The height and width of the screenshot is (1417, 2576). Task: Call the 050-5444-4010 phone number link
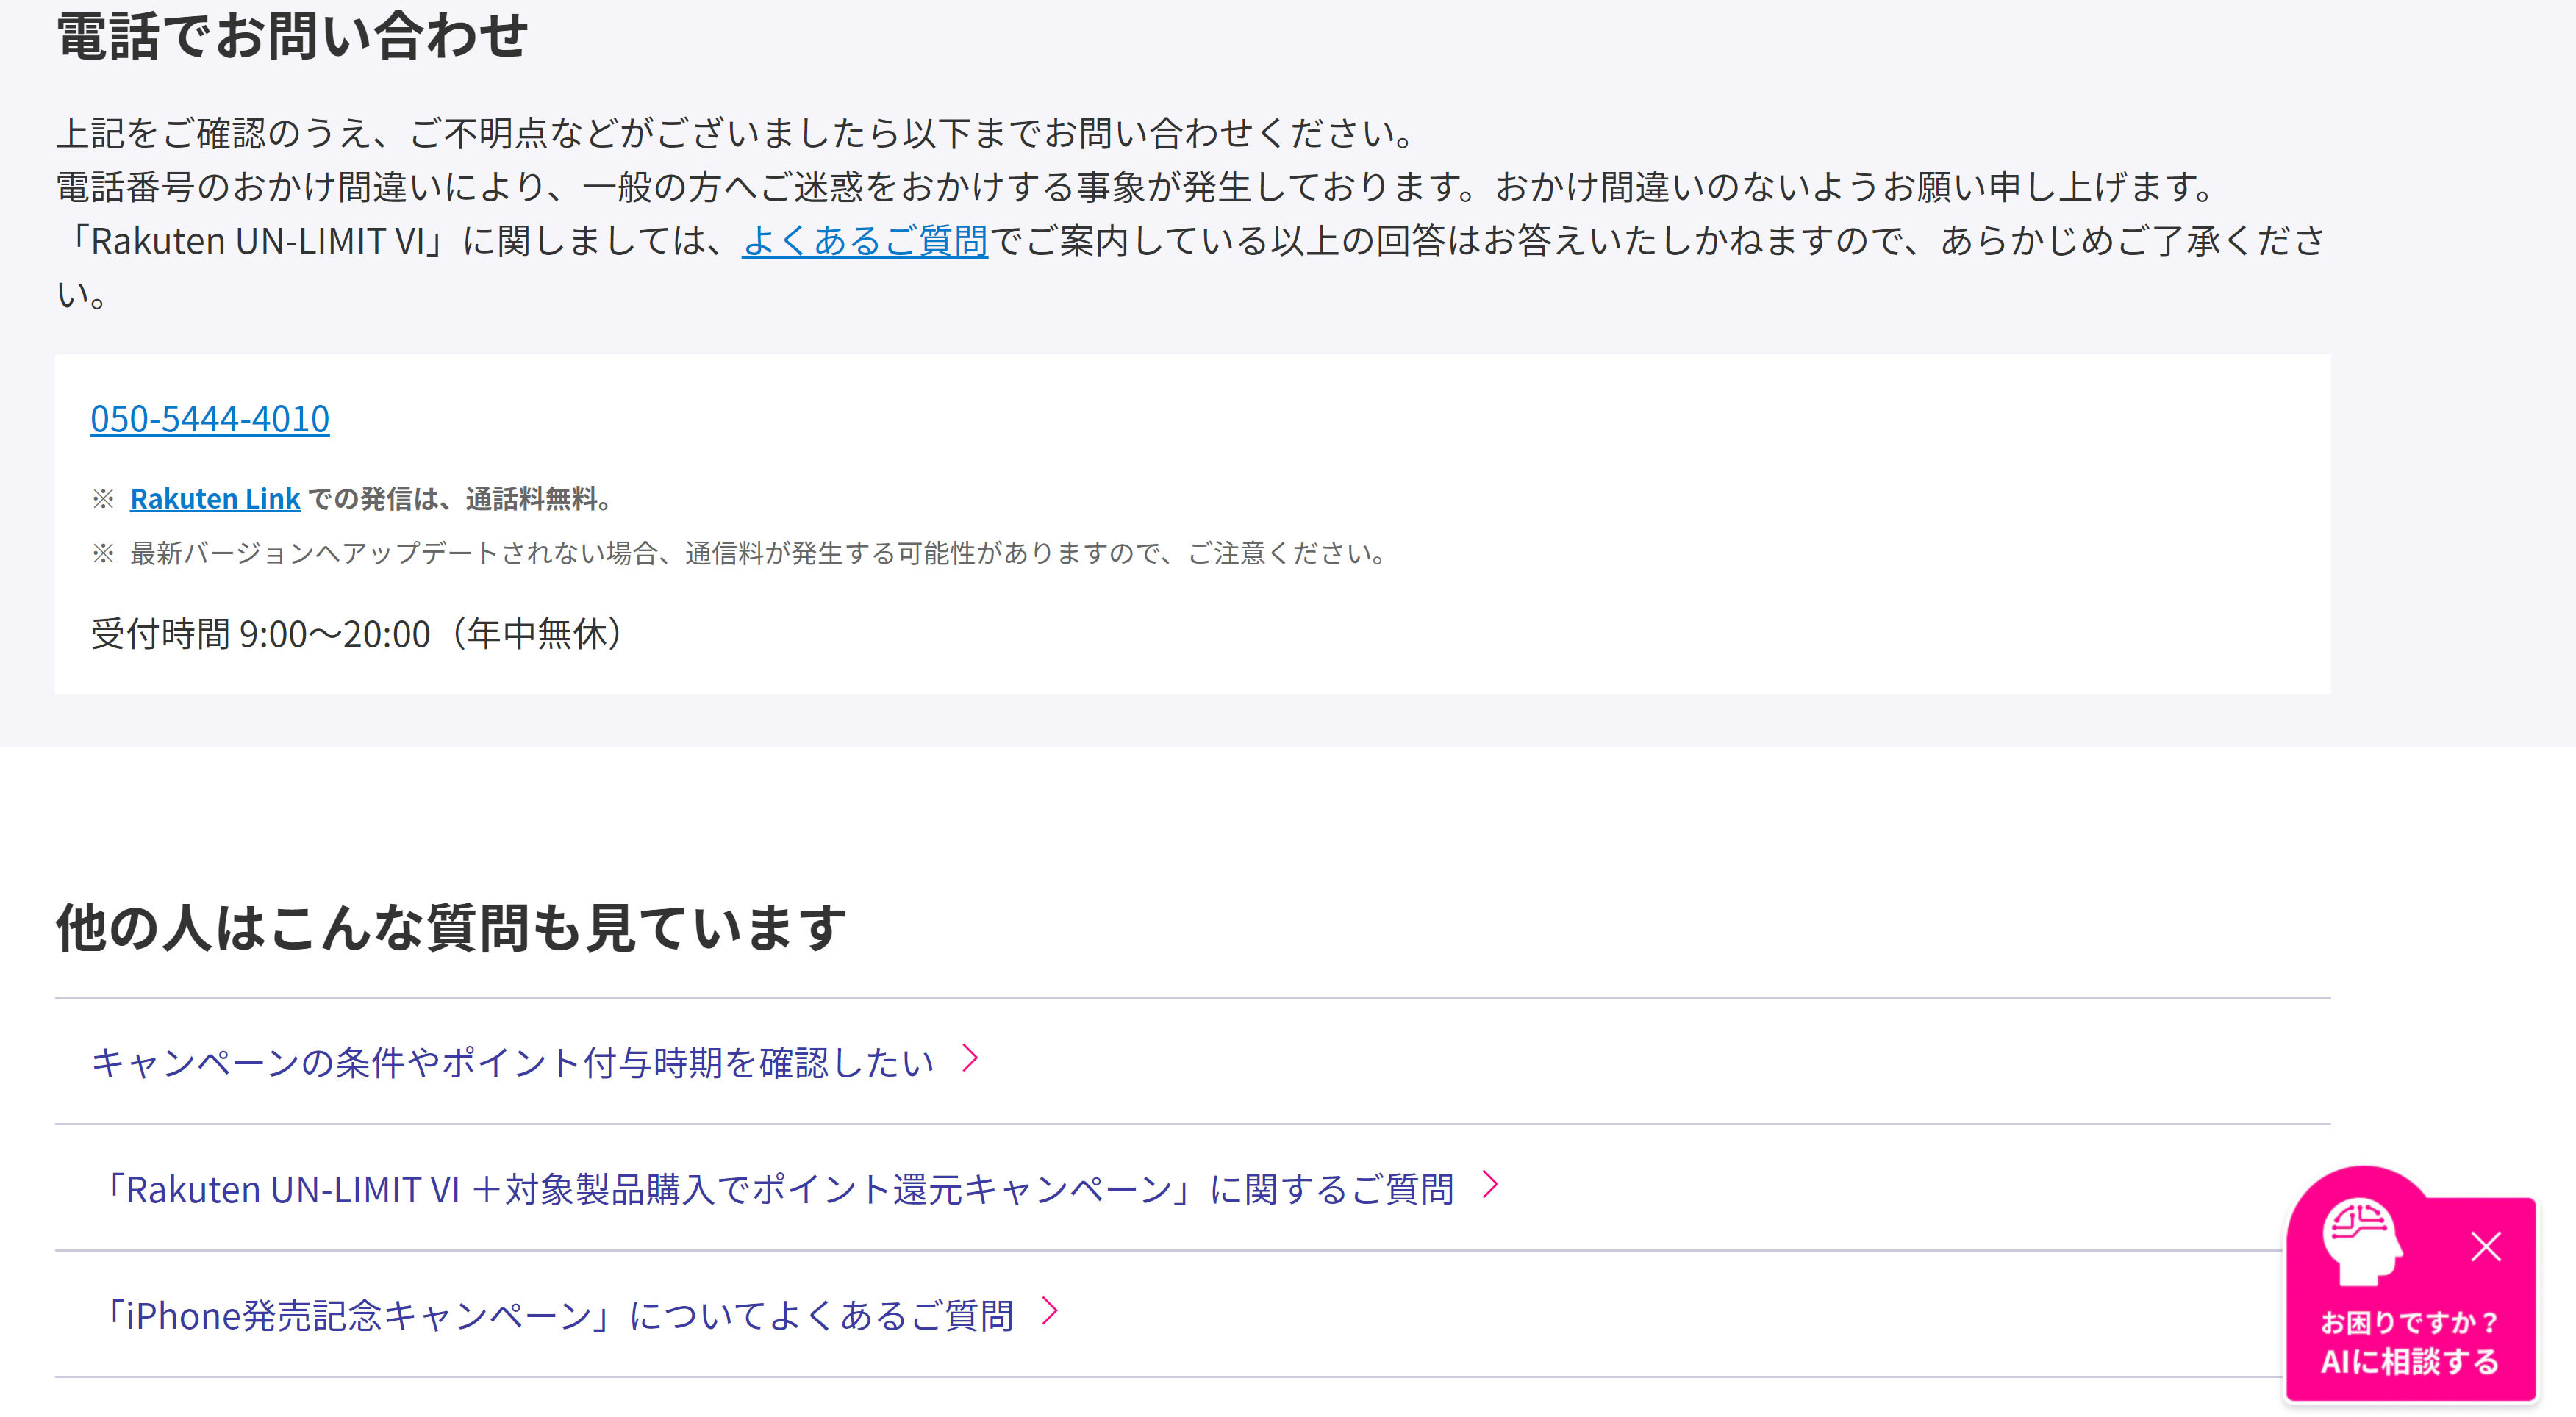pyautogui.click(x=209, y=419)
